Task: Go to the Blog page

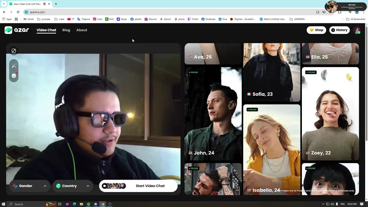Action: coord(66,30)
